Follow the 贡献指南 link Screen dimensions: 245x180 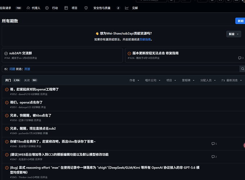(145, 40)
